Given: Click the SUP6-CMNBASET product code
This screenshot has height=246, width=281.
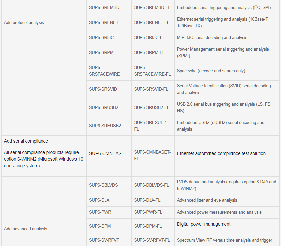Looking at the screenshot, I should [x=108, y=153].
